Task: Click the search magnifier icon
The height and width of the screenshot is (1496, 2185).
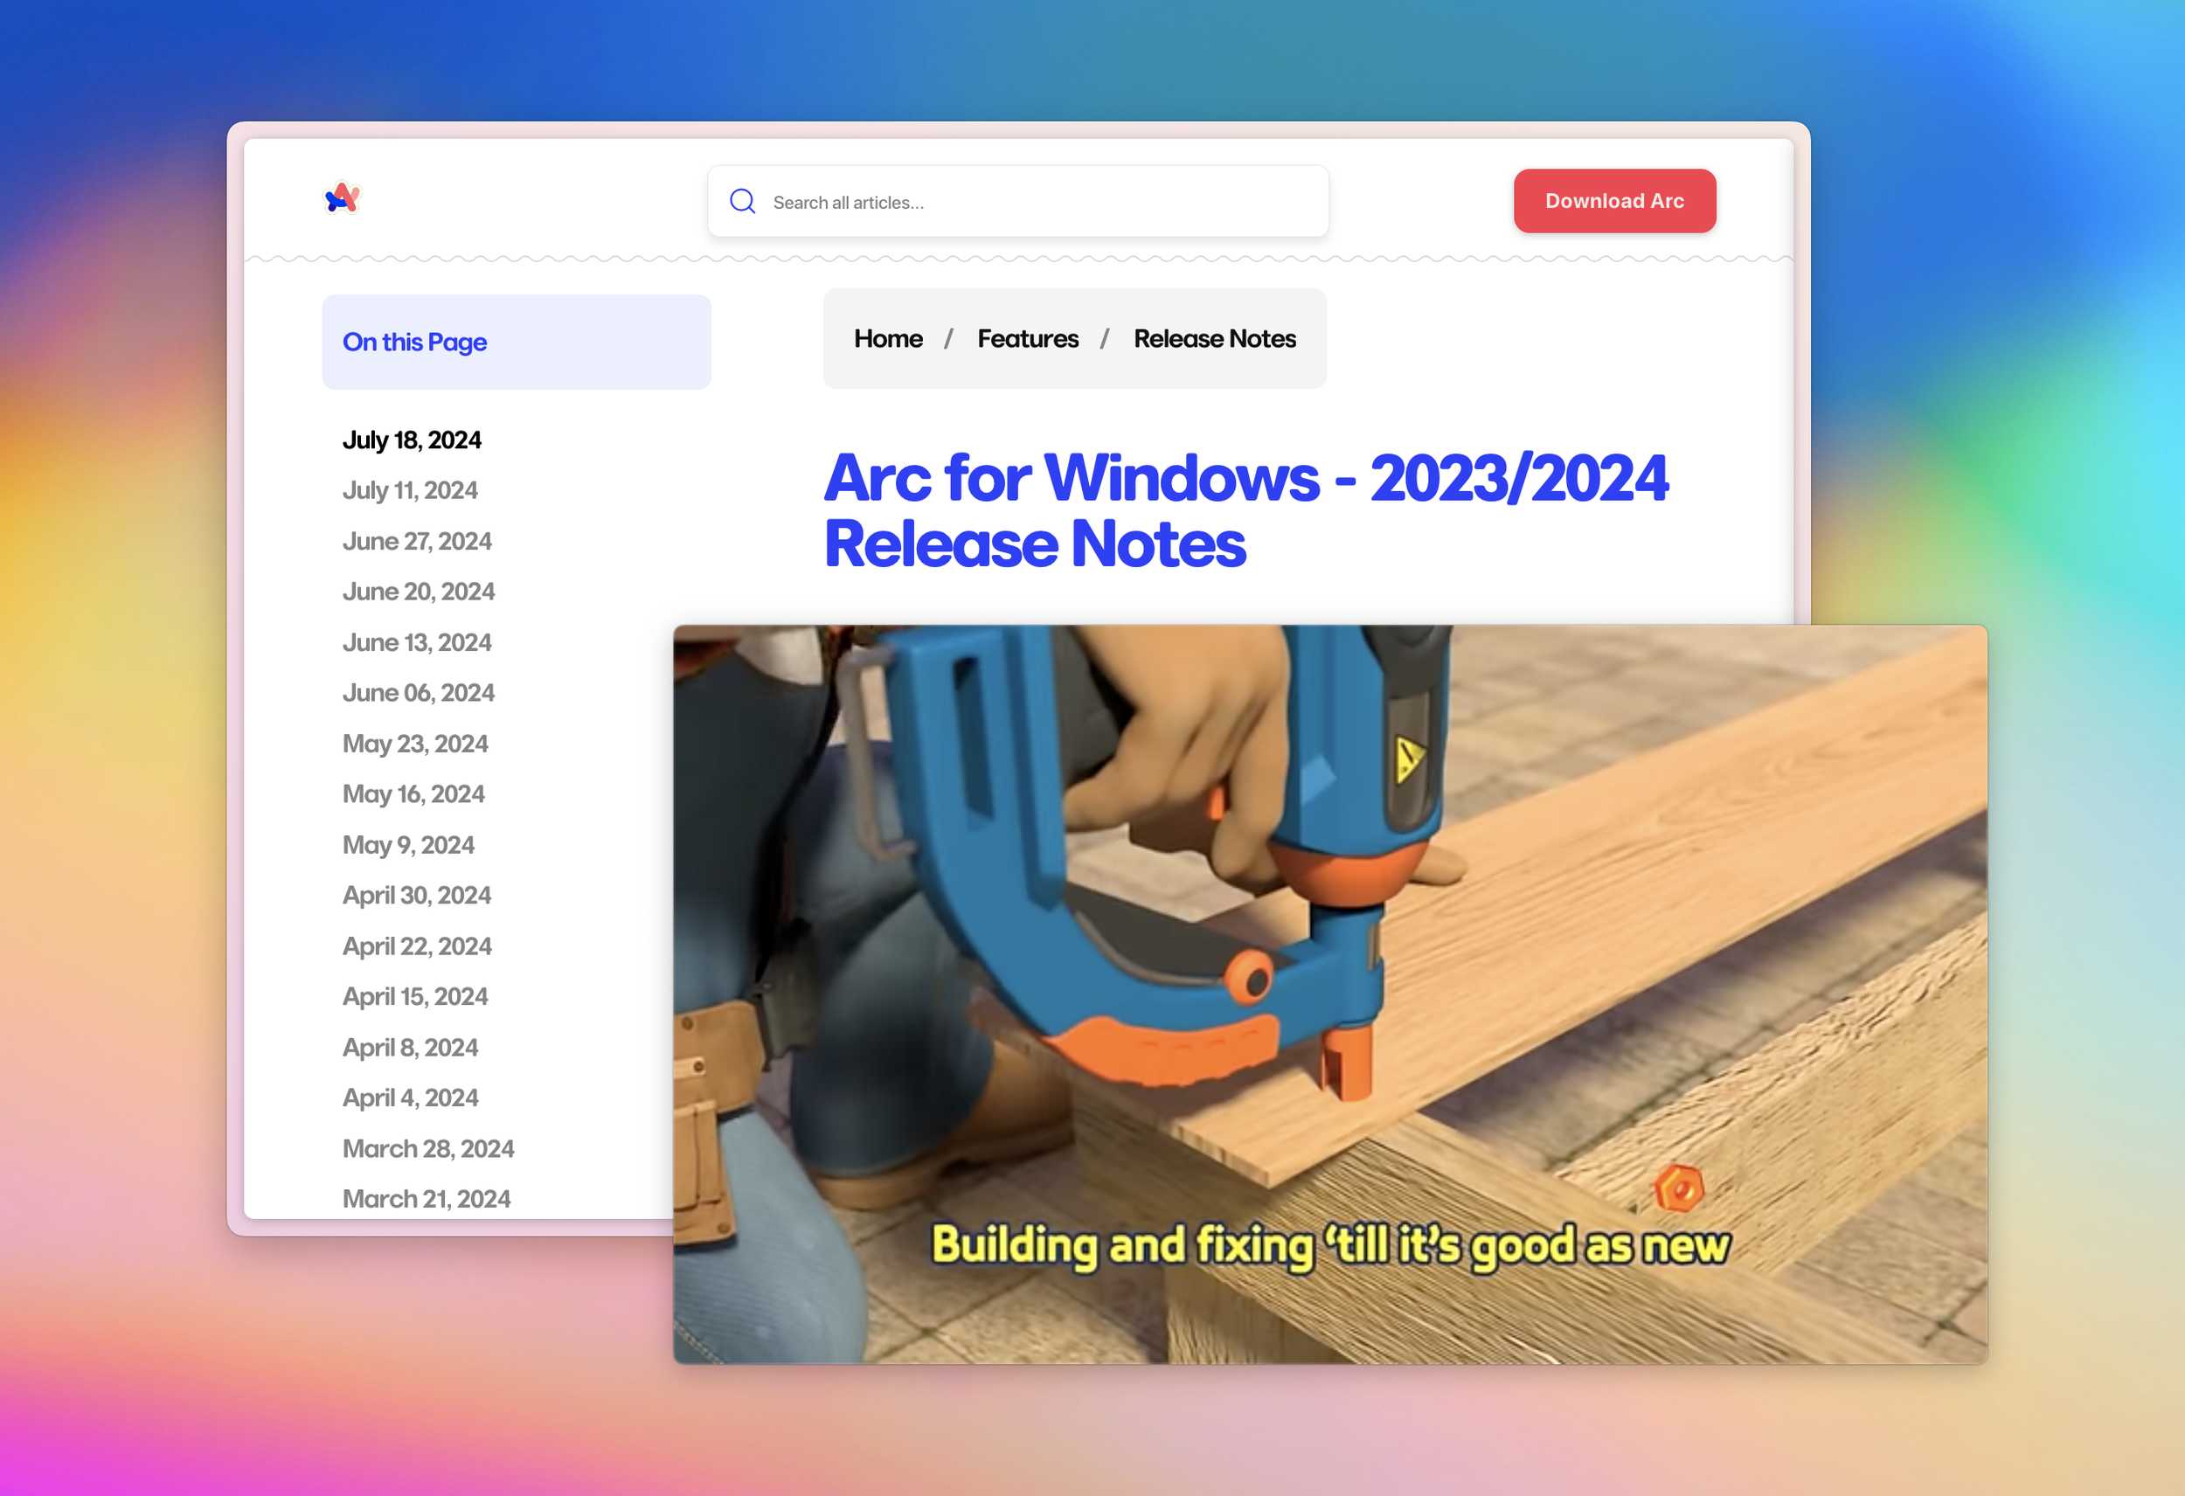Action: (743, 201)
